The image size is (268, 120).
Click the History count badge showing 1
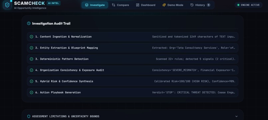(x=208, y=5)
